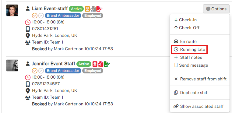Click Jennifer's profile photo thumbnail
Viewport: 232px width, 113px height.
12,65
